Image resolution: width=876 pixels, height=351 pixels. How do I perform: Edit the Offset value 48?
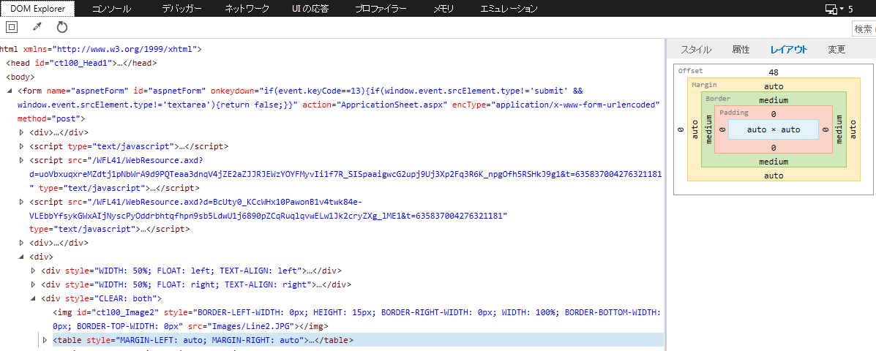pos(774,72)
